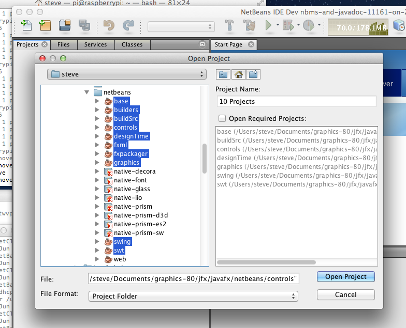
Task: Click into the File path text field
Action: (x=193, y=279)
